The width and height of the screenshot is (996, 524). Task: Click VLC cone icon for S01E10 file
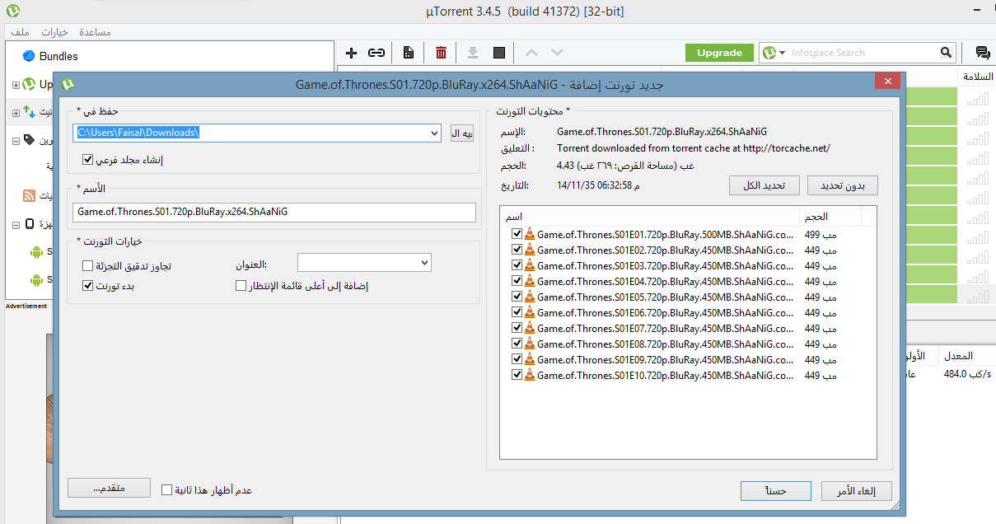530,375
